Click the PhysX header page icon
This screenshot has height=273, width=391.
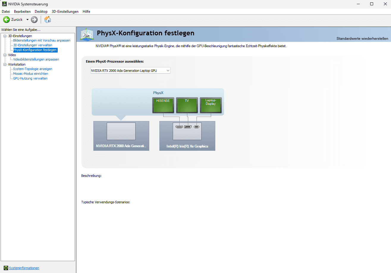coord(87,34)
